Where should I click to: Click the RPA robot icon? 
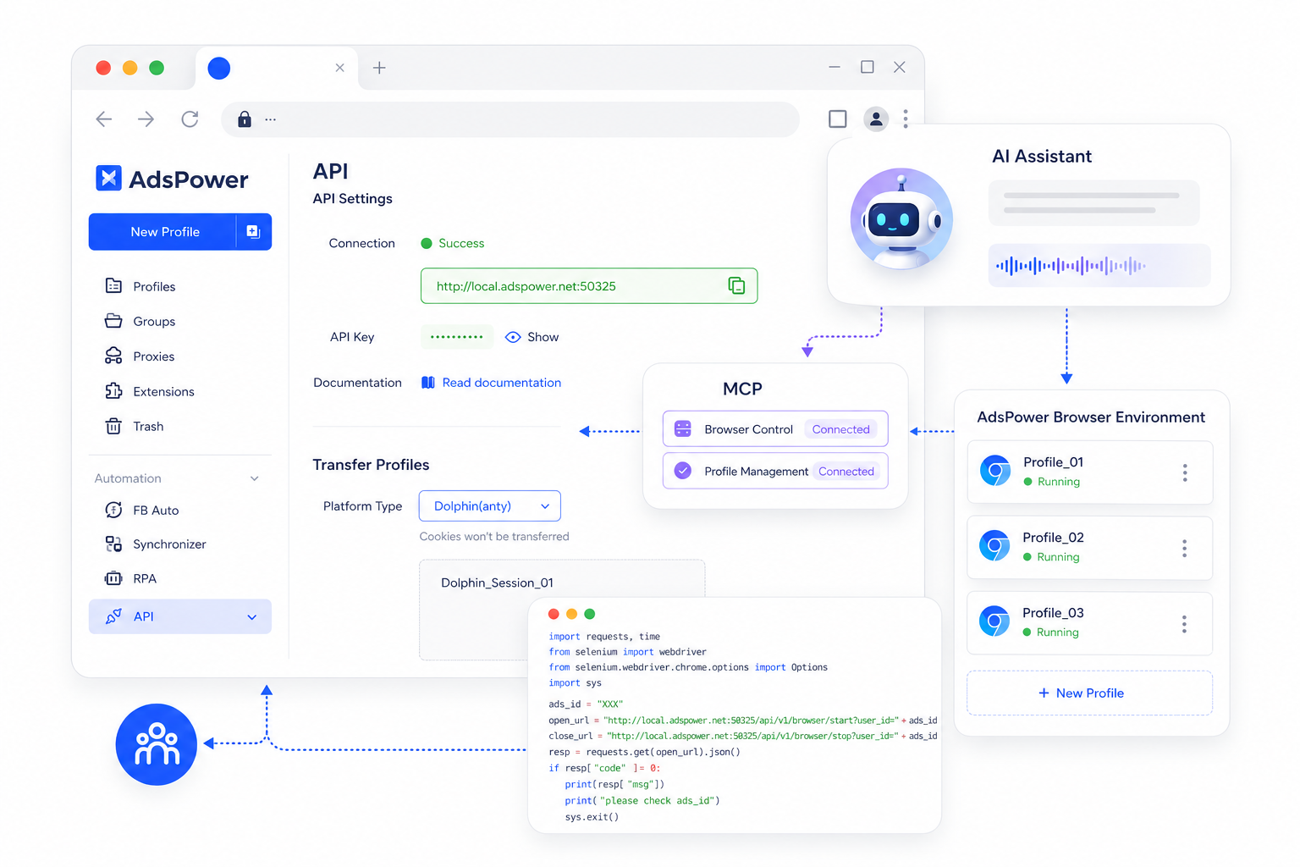pyautogui.click(x=113, y=578)
